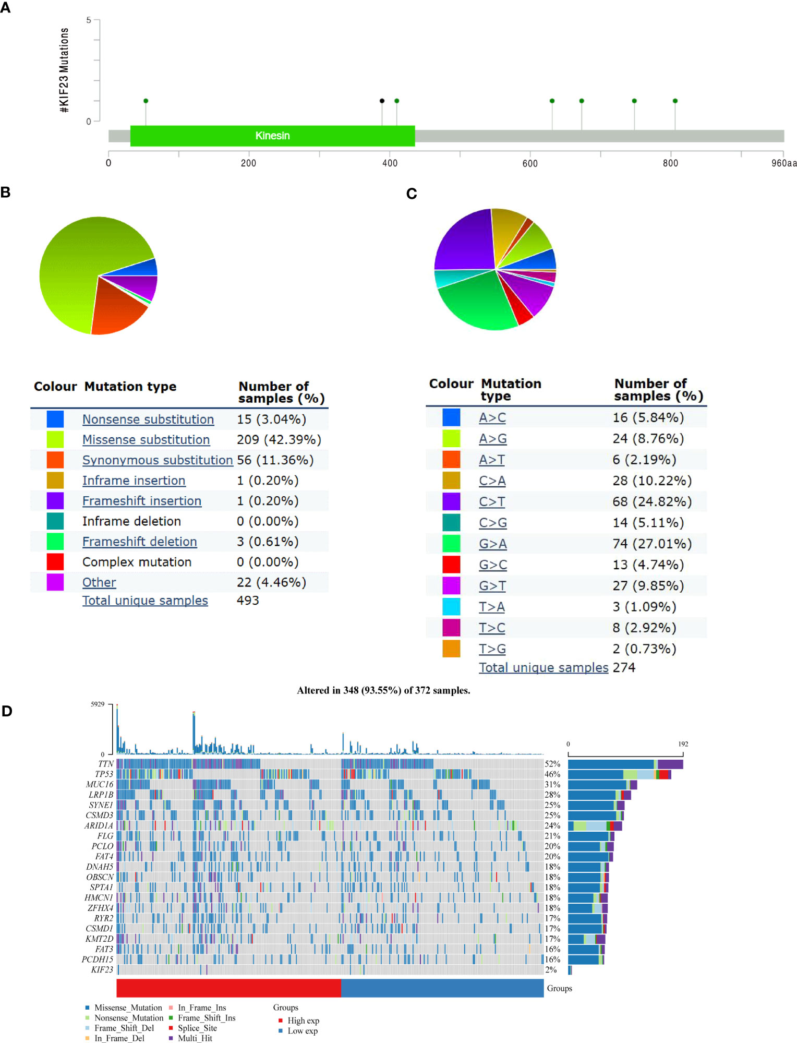The width and height of the screenshot is (797, 1043).
Task: Click the In_Frame_Del legend marker
Action: pyautogui.click(x=88, y=1038)
